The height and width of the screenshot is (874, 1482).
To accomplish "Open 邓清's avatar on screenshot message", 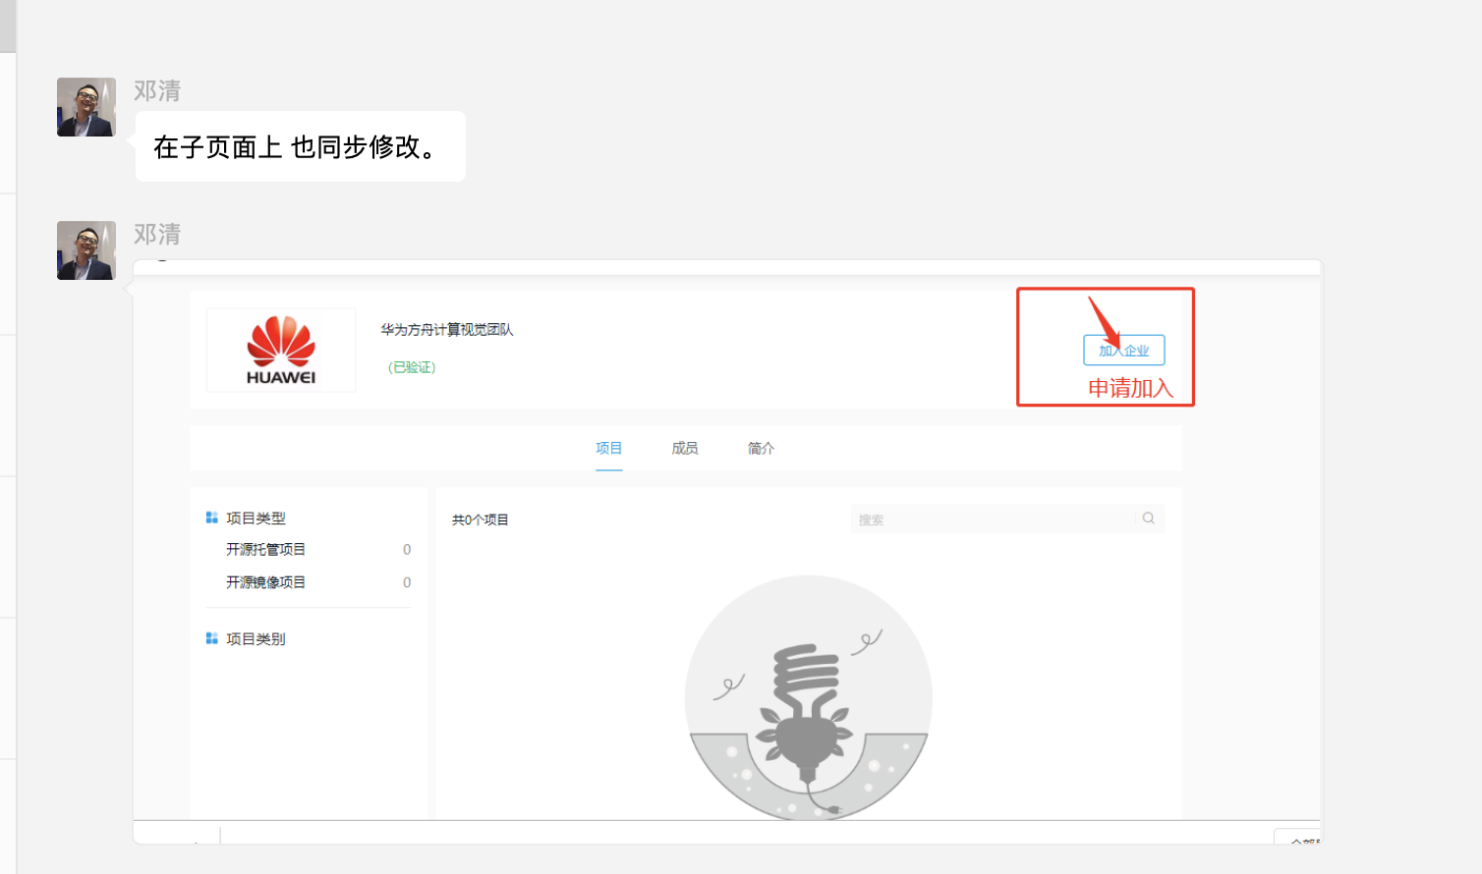I will click(x=86, y=250).
